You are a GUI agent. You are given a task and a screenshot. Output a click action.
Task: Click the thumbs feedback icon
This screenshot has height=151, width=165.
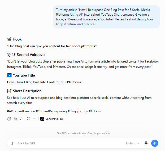click(15, 119)
